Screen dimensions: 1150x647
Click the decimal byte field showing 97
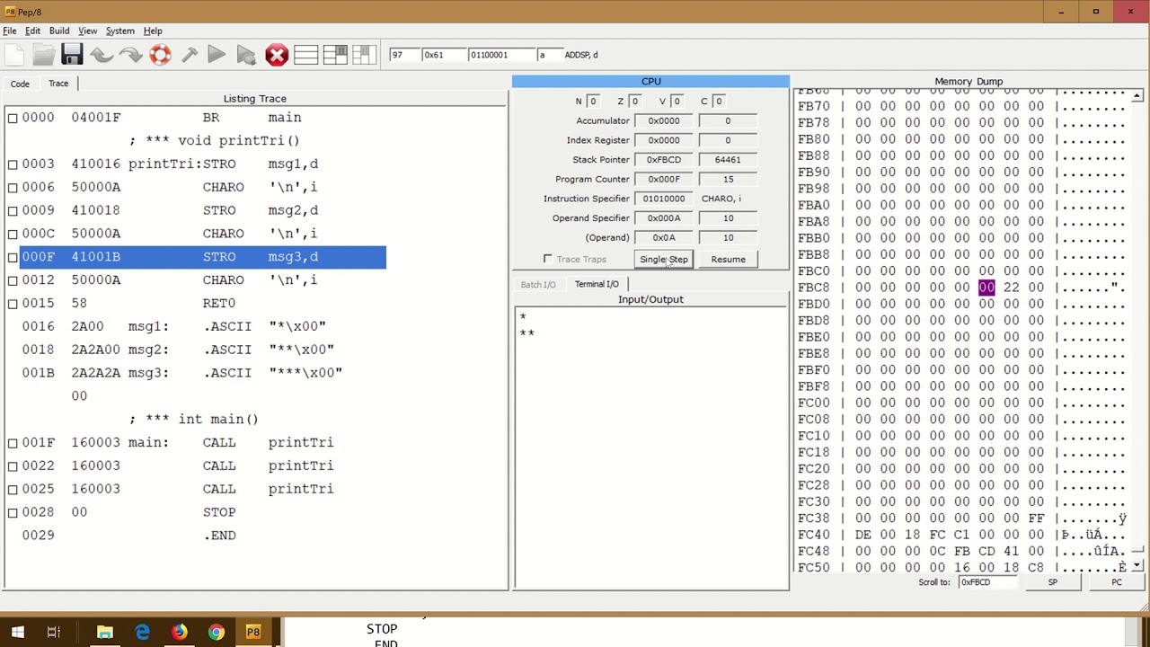403,55
